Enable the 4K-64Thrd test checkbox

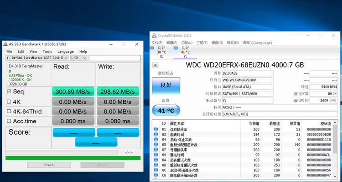tap(9, 111)
